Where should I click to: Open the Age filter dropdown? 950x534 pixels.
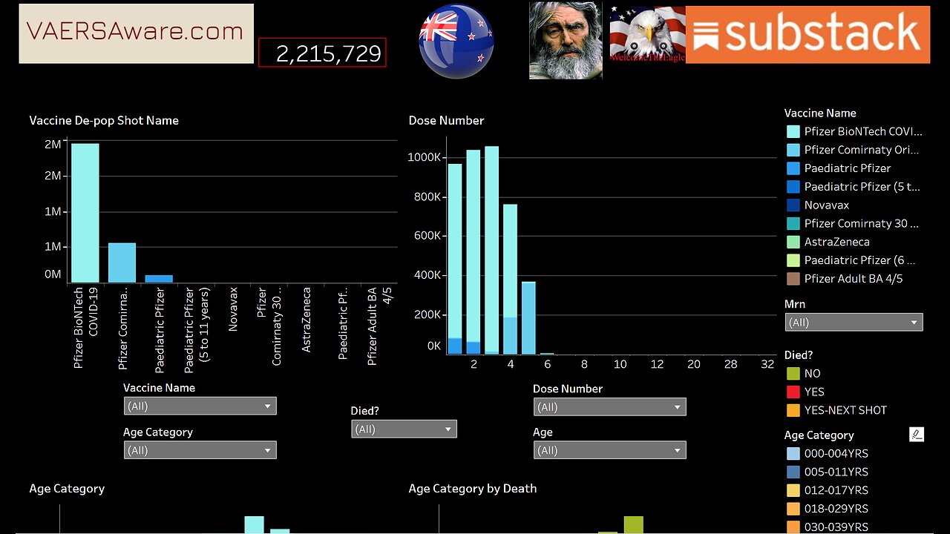(609, 450)
